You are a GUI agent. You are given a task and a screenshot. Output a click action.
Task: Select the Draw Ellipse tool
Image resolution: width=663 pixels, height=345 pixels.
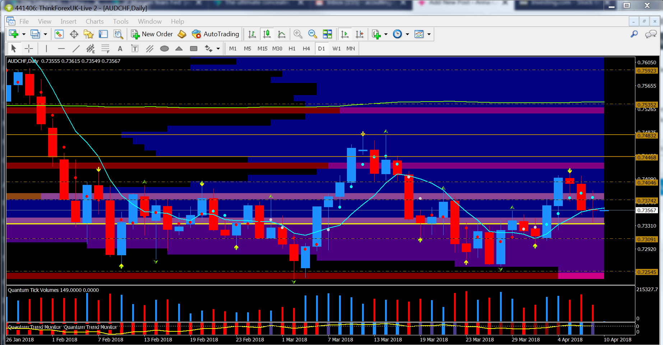164,48
